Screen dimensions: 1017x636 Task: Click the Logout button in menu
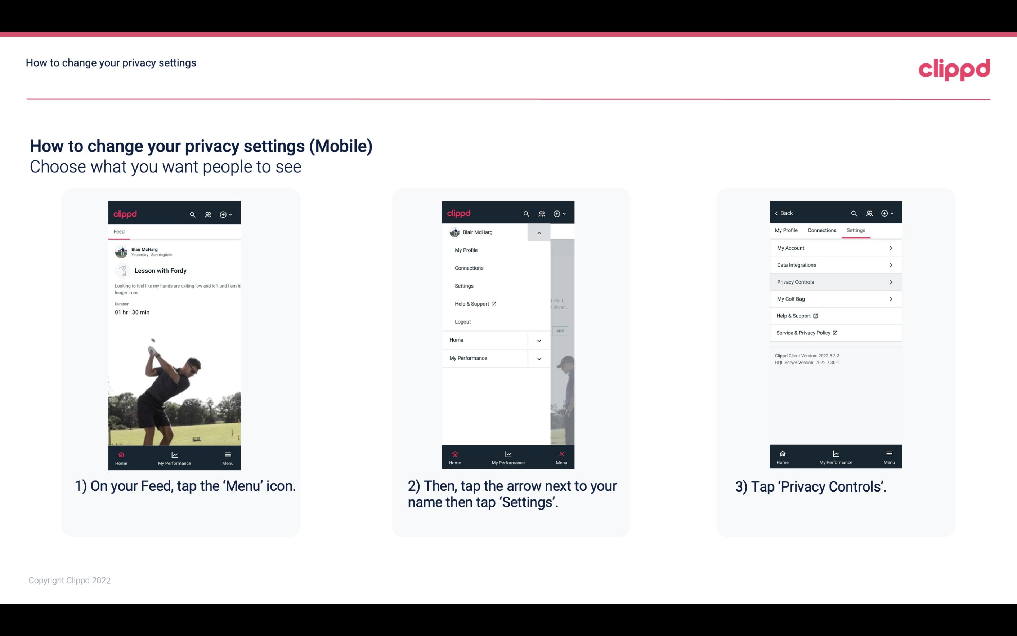coord(463,321)
